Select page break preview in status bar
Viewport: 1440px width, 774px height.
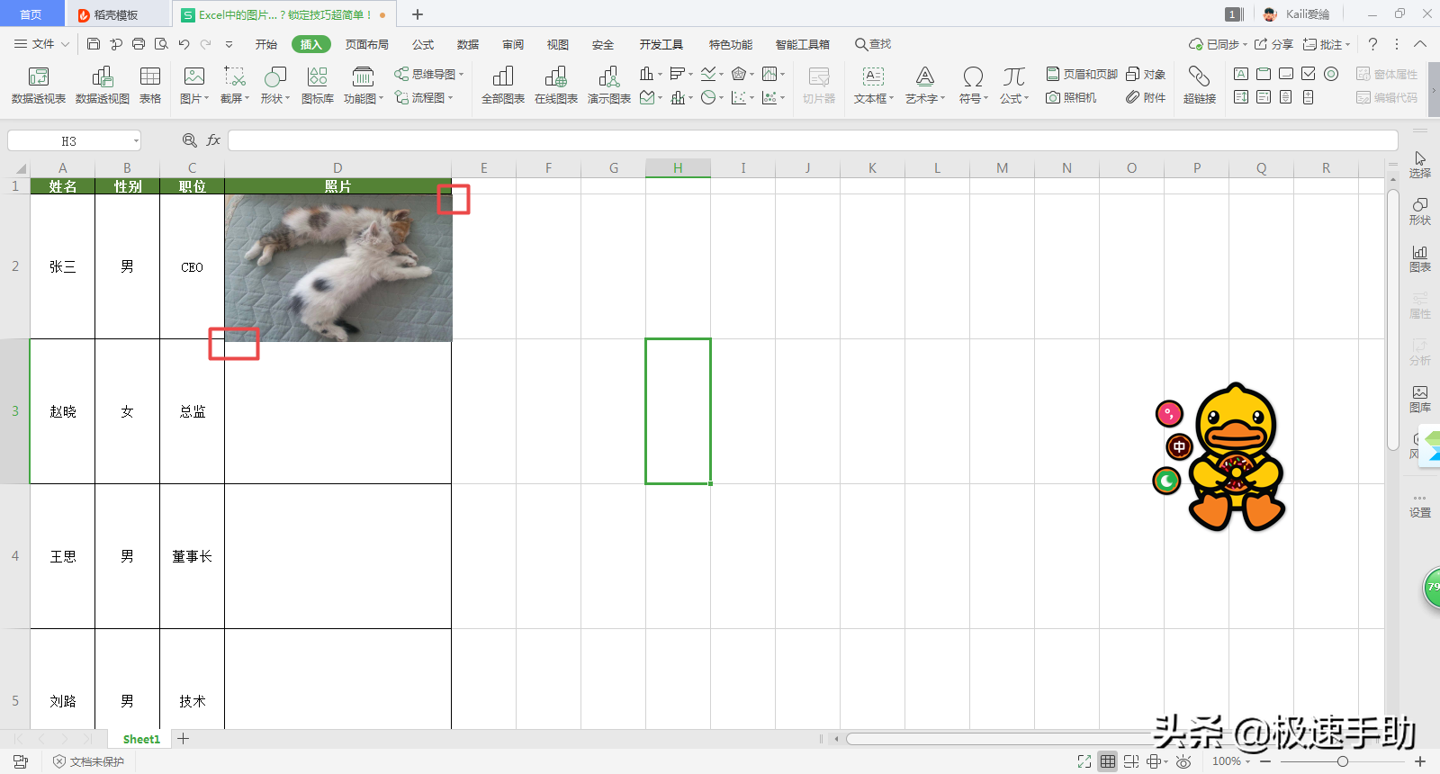tap(1131, 761)
